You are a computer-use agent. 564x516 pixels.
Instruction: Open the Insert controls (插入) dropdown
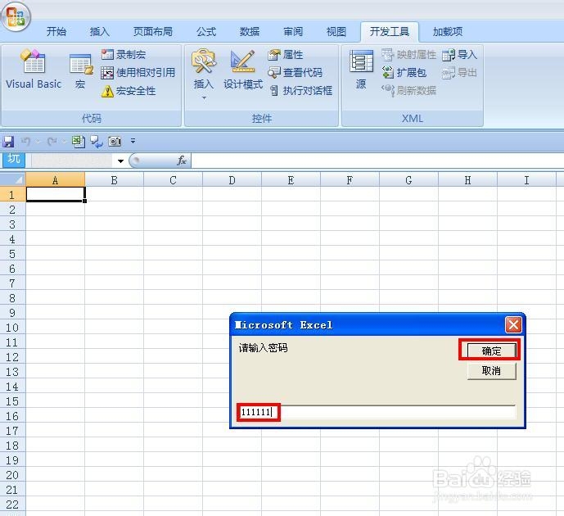coord(204,75)
